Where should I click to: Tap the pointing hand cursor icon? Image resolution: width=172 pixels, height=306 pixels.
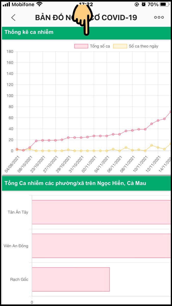(x=82, y=19)
